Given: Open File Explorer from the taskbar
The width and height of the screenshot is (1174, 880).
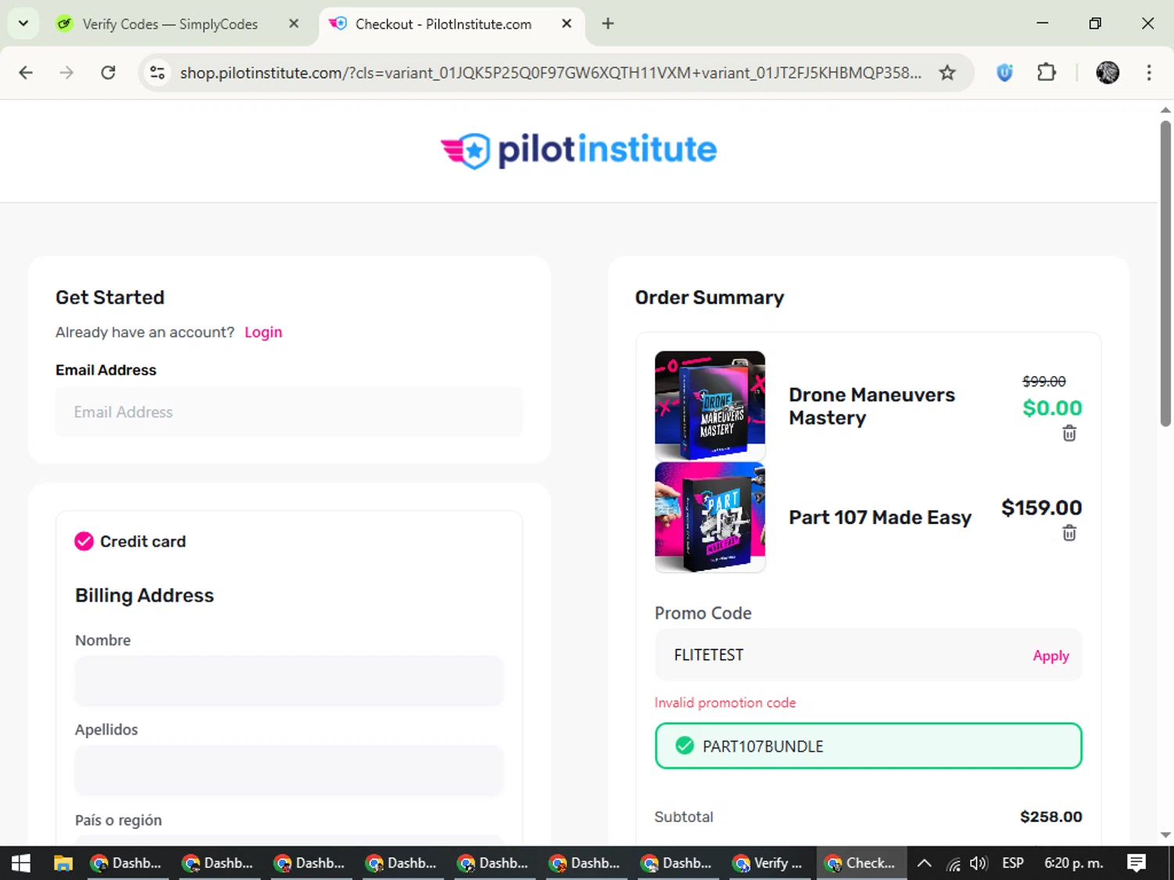Looking at the screenshot, I should coord(63,863).
